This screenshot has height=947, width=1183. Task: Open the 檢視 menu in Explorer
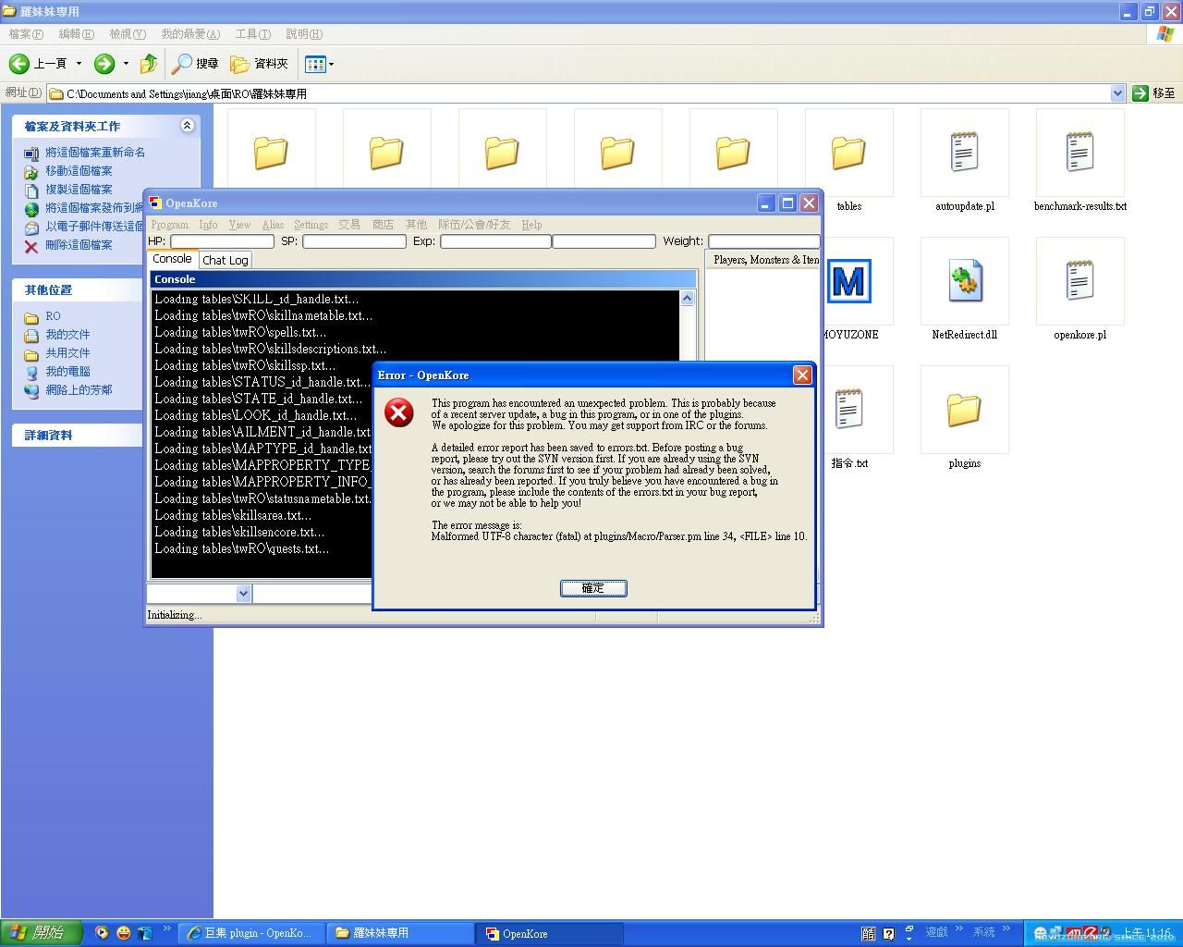[x=127, y=34]
